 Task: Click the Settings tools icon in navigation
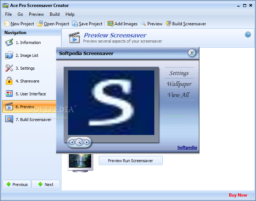click(x=9, y=68)
